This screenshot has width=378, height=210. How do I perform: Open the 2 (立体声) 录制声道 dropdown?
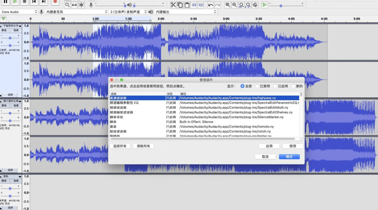[x=128, y=12]
